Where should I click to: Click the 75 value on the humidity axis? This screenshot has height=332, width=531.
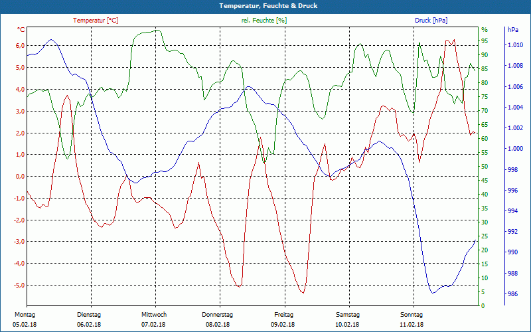(485, 97)
